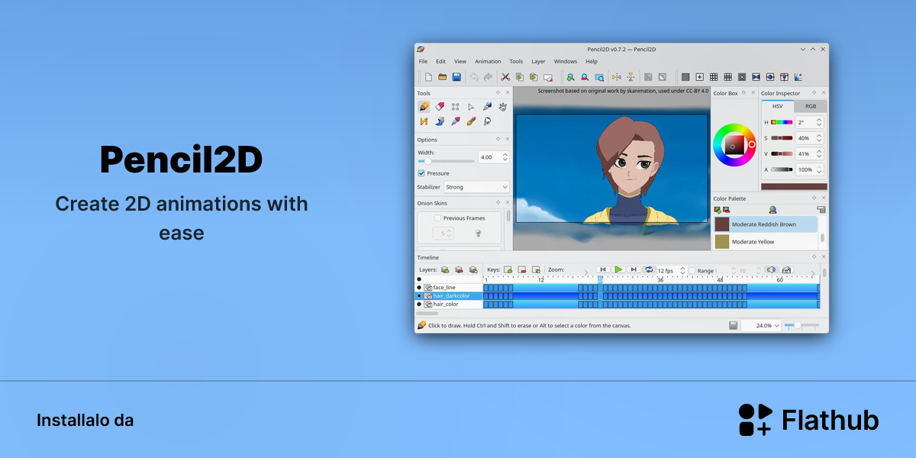The image size is (916, 458).
Task: Click the bottom-right zoom slider handle
Action: (798, 325)
